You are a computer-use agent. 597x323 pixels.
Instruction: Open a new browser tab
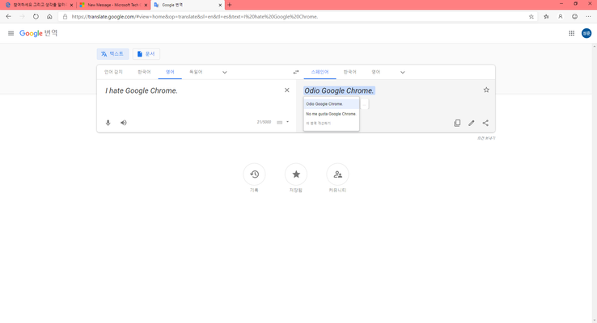[229, 5]
